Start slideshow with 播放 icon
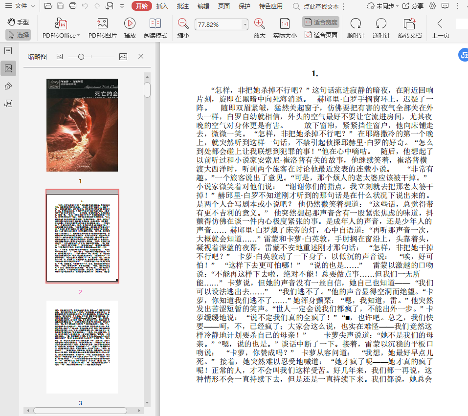The height and width of the screenshot is (416, 468). (130, 28)
